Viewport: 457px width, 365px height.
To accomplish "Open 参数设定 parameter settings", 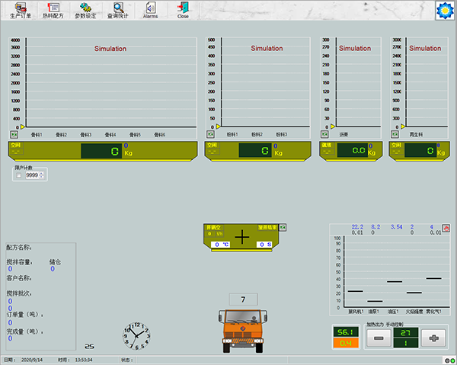I will [85, 10].
